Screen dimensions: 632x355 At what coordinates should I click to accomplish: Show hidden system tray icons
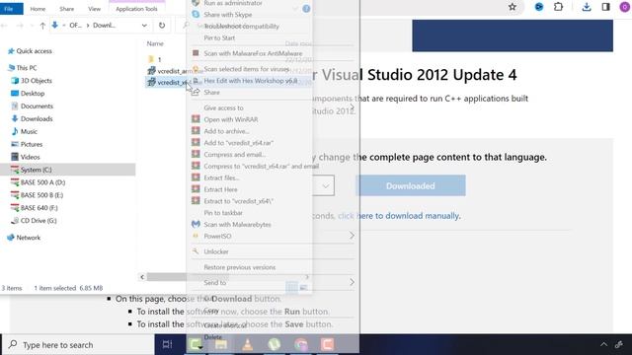[603, 344]
